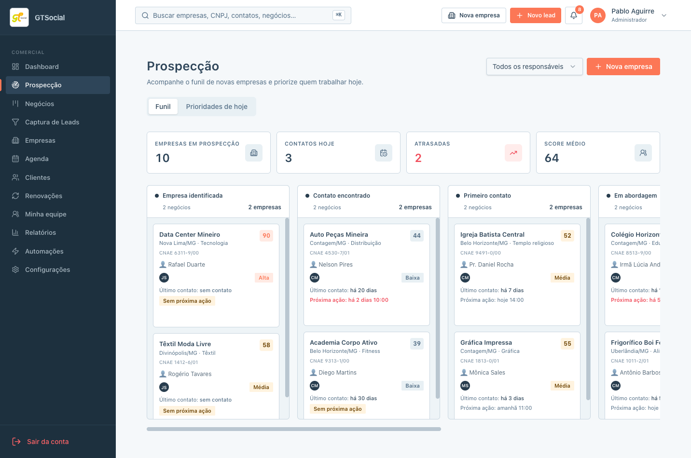The image size is (691, 458).
Task: Select Empresas menu label
Action: pos(40,140)
